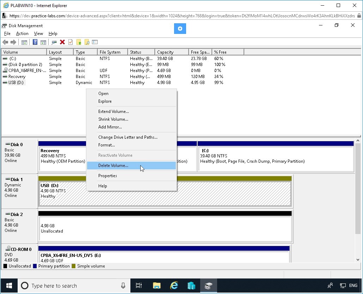This screenshot has width=363, height=294.
Task: Click the network icon in system tray
Action: [343, 286]
